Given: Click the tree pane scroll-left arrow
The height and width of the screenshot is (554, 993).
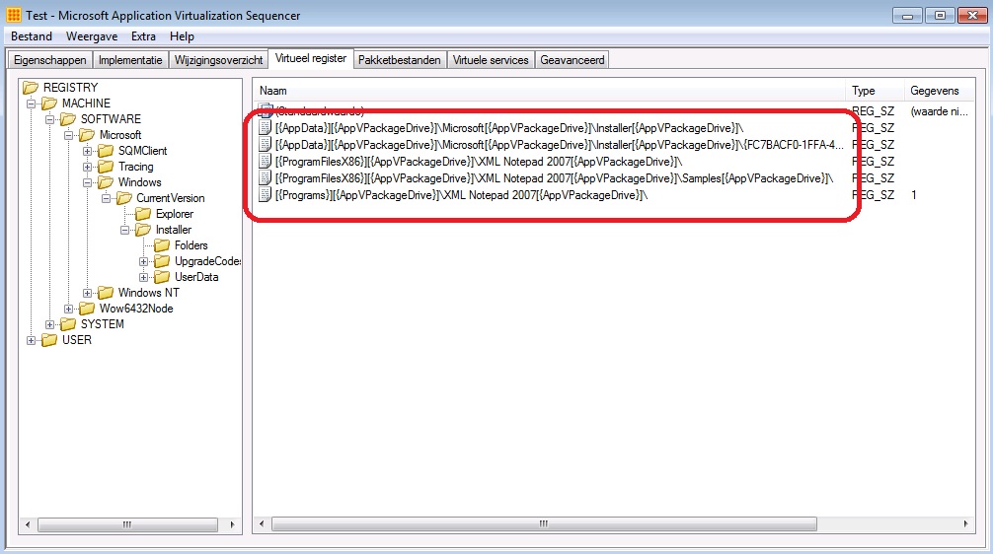Looking at the screenshot, I should [x=28, y=524].
